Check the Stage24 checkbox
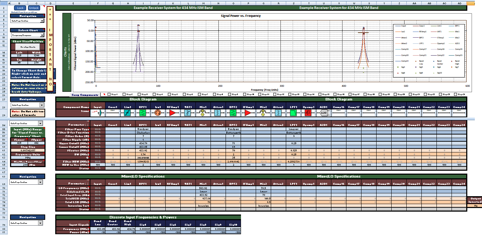Viewport: 482px width, 236px height. point(456,94)
